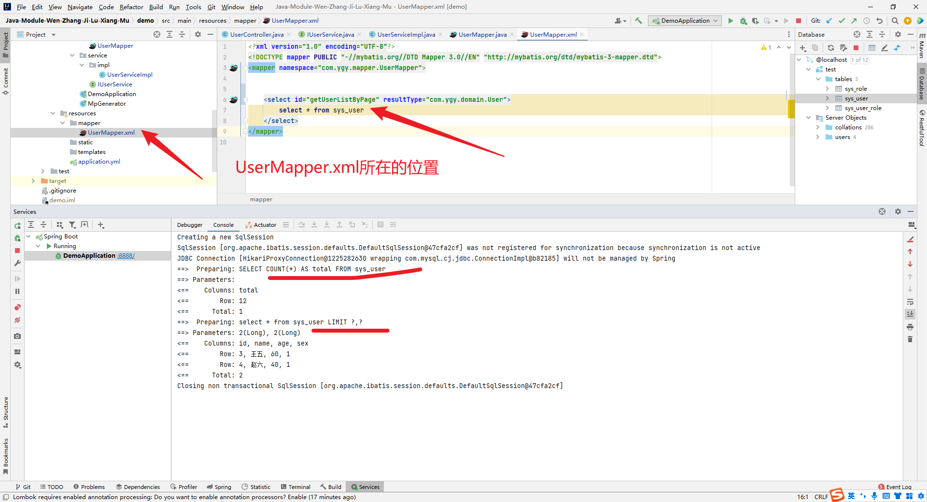Refresh the Database panel
The image size is (927, 502).
[x=830, y=48]
